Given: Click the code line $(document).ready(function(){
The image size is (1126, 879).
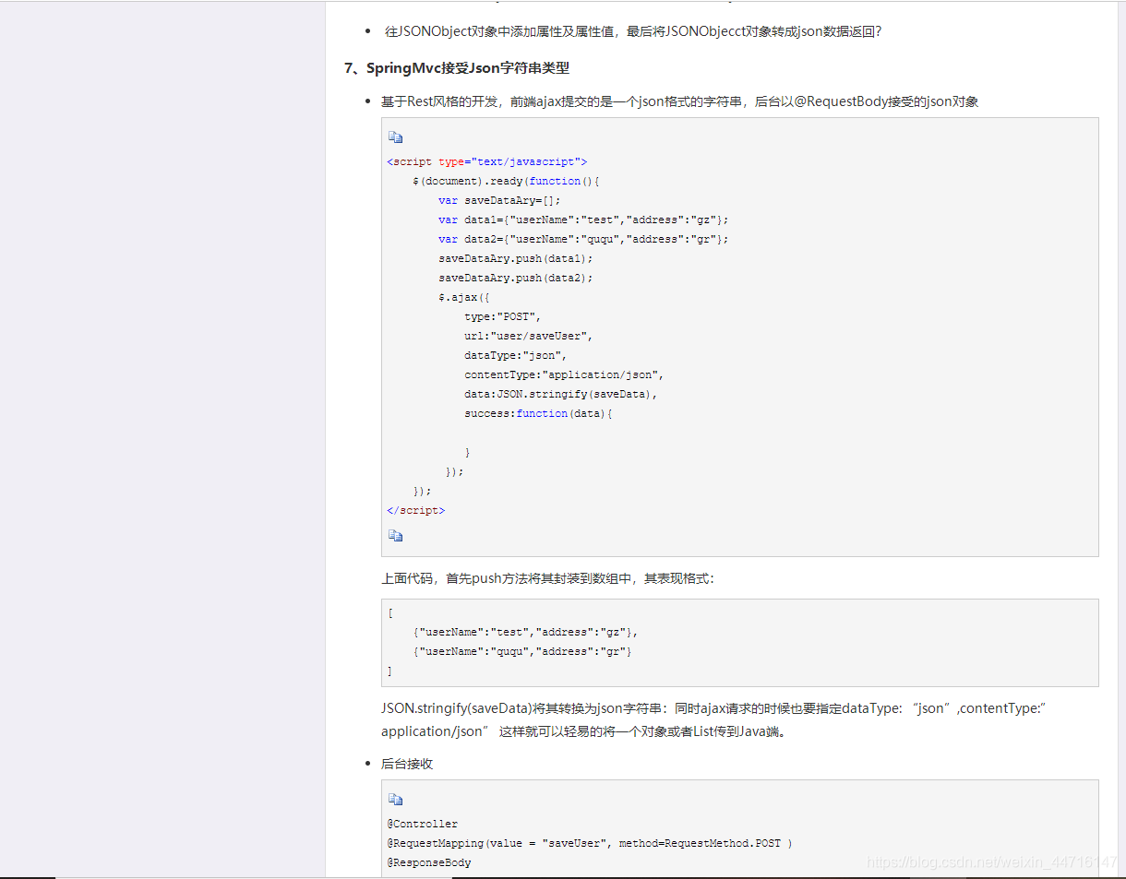Looking at the screenshot, I should point(507,181).
